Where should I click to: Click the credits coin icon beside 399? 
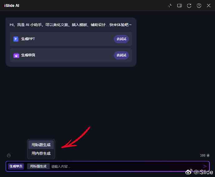[208, 155]
